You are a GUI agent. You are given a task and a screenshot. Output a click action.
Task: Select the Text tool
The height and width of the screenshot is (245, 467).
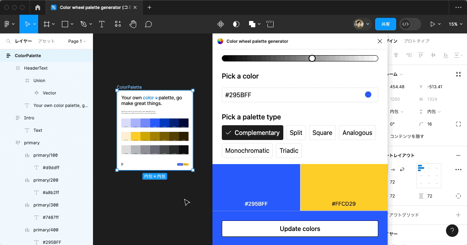[102, 24]
